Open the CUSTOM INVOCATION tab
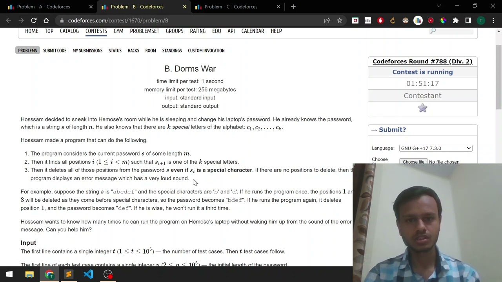The height and width of the screenshot is (282, 502). 206,51
